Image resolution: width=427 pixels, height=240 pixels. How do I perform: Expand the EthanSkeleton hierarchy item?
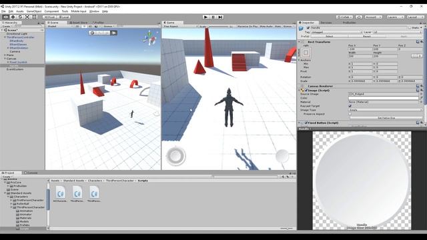click(8, 48)
